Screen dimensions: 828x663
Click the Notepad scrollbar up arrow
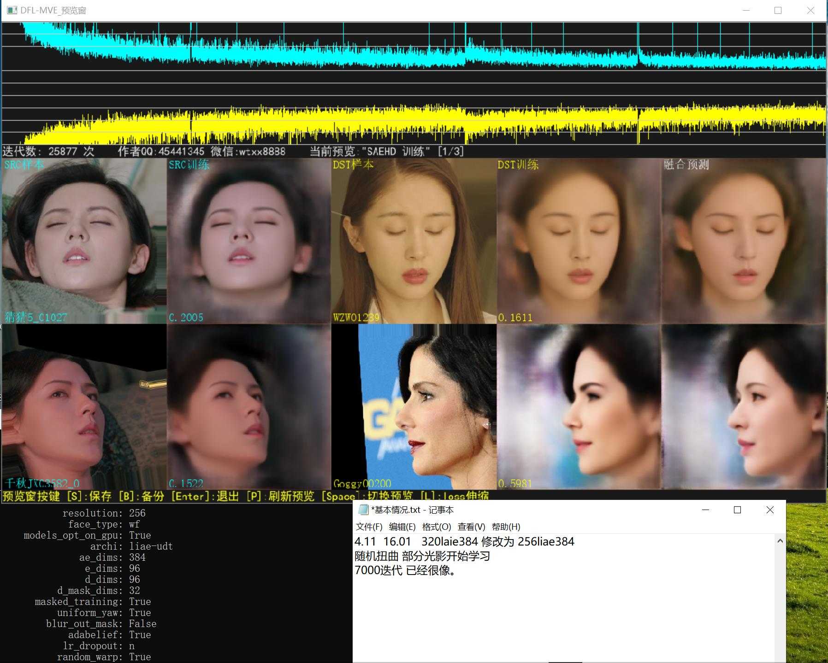click(780, 541)
